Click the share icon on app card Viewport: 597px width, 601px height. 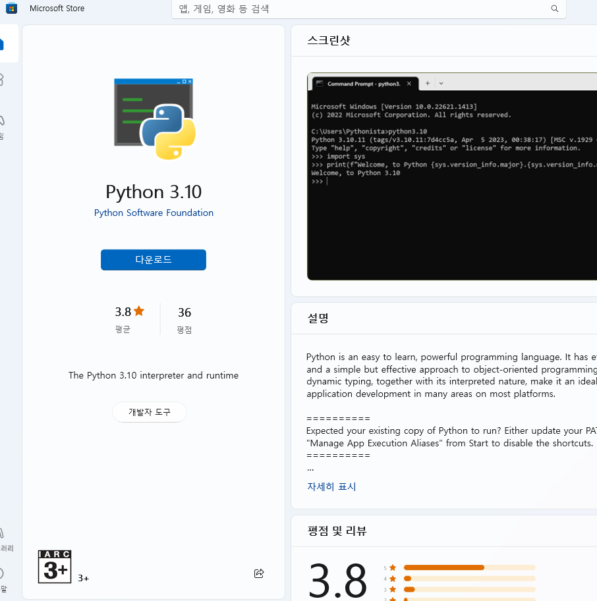click(259, 573)
